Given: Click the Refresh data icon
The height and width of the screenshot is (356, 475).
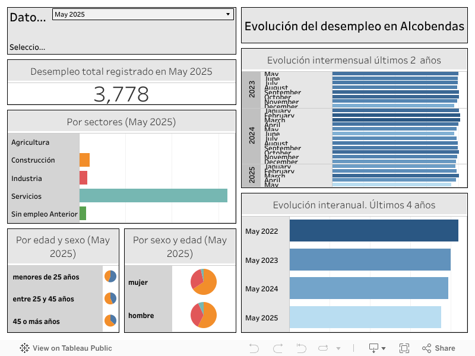Looking at the screenshot, I should point(324,348).
